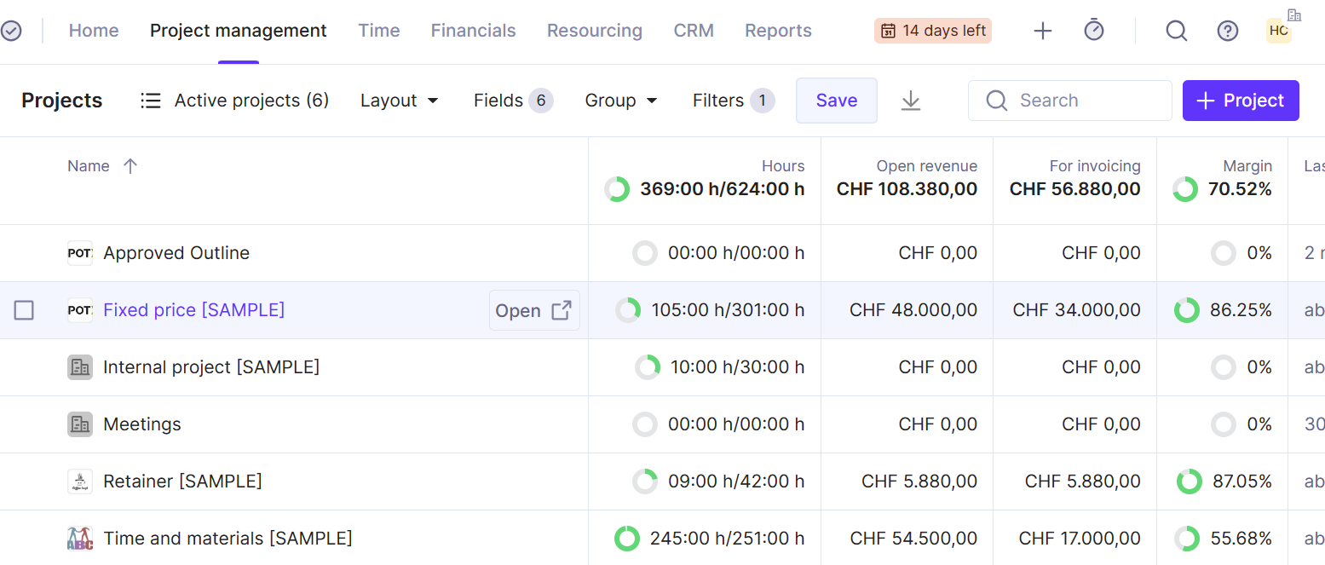
Task: Click the total hours progress ring
Action: tap(617, 189)
